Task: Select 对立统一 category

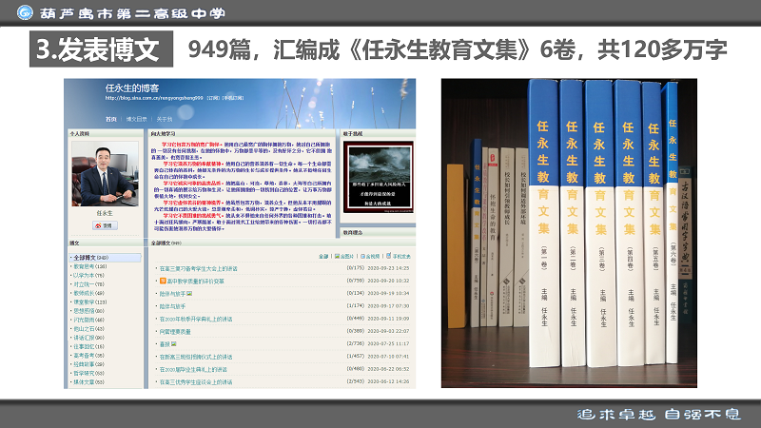Action: 88,284
